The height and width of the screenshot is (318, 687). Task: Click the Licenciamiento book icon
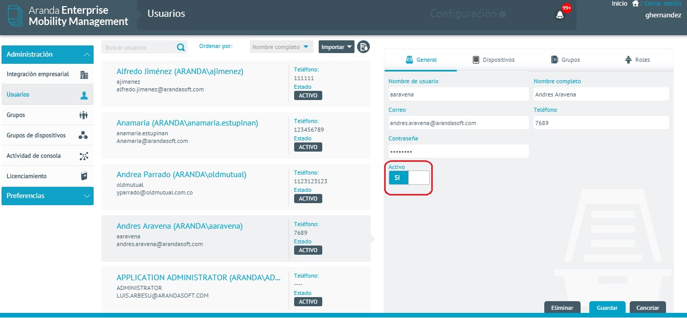pyautogui.click(x=84, y=176)
